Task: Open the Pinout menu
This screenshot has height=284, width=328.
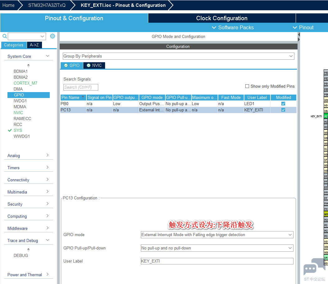Action: pyautogui.click(x=303, y=27)
